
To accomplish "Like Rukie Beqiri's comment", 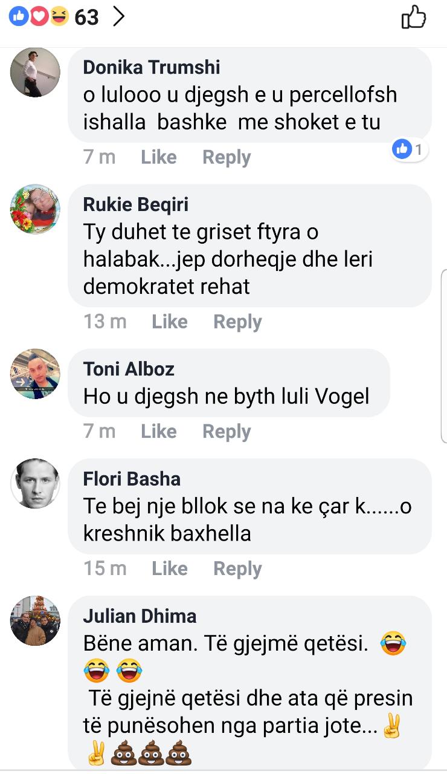I will 170,322.
